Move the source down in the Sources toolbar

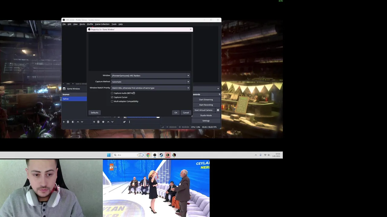tap(112, 122)
